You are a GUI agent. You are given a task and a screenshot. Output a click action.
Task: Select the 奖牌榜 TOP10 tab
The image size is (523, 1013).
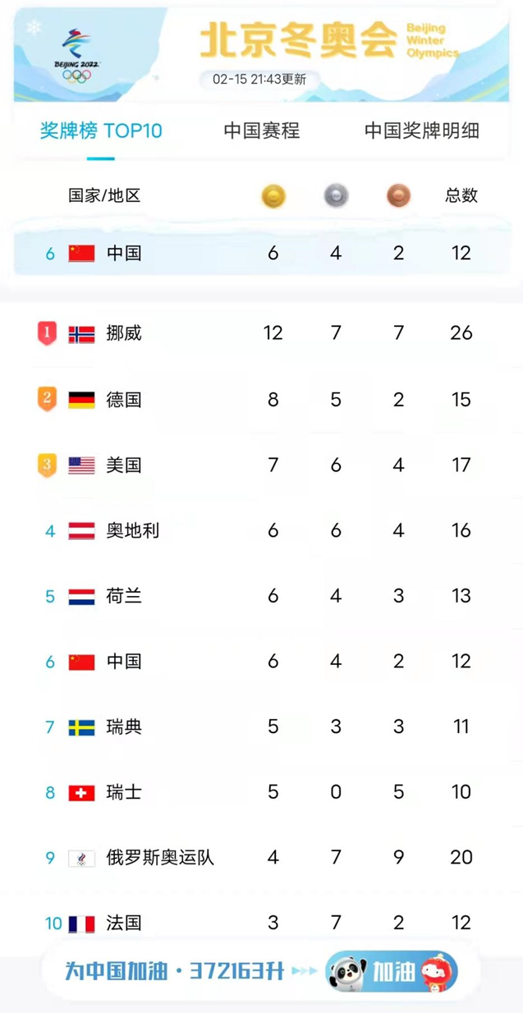(101, 131)
